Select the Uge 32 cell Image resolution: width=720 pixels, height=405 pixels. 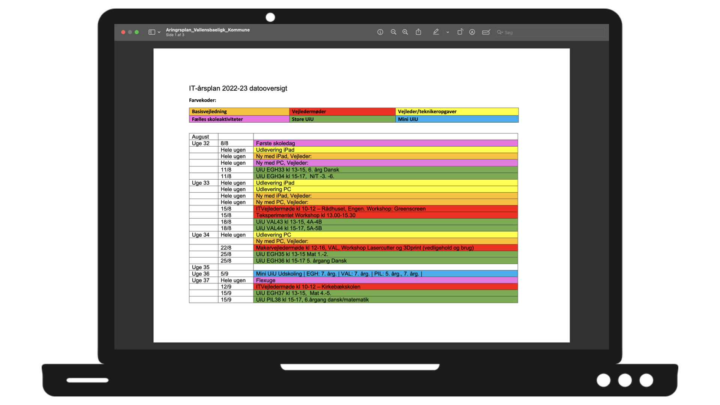204,143
